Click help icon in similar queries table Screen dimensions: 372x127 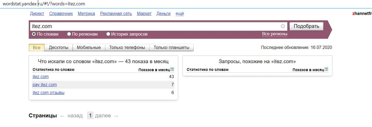pos(326,70)
